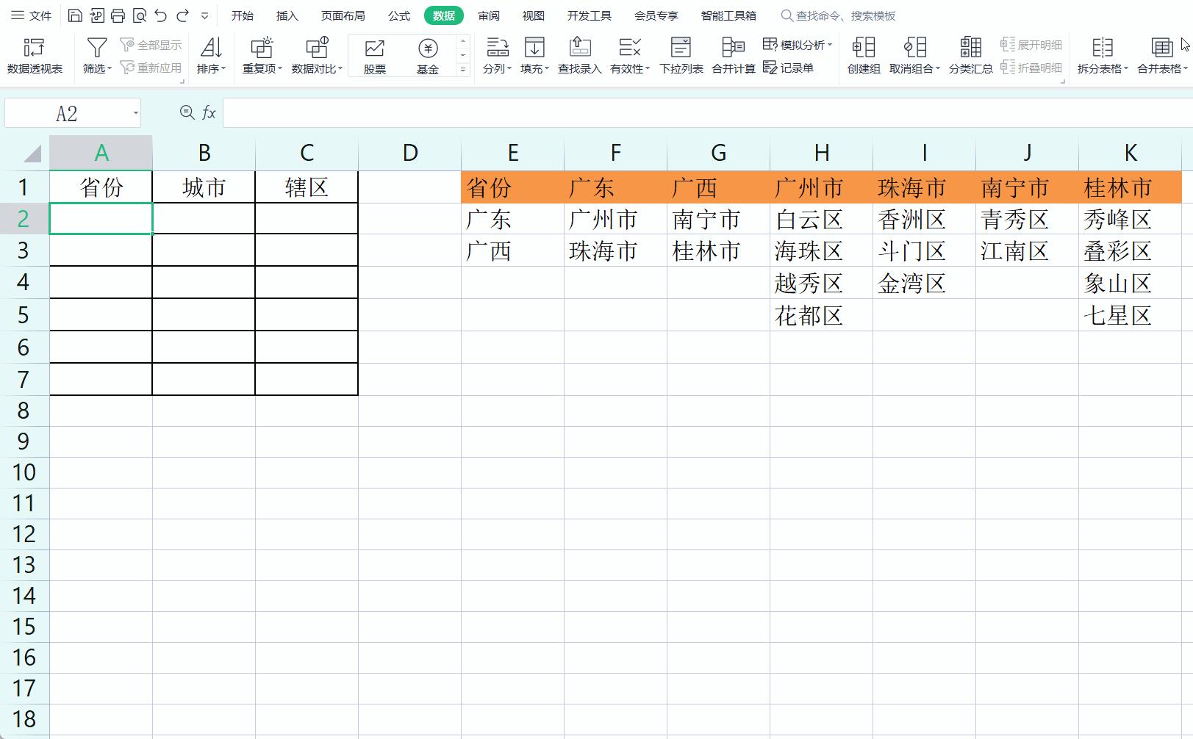Open the 重复项 dropdown arrow
This screenshot has width=1193, height=739.
coord(280,69)
